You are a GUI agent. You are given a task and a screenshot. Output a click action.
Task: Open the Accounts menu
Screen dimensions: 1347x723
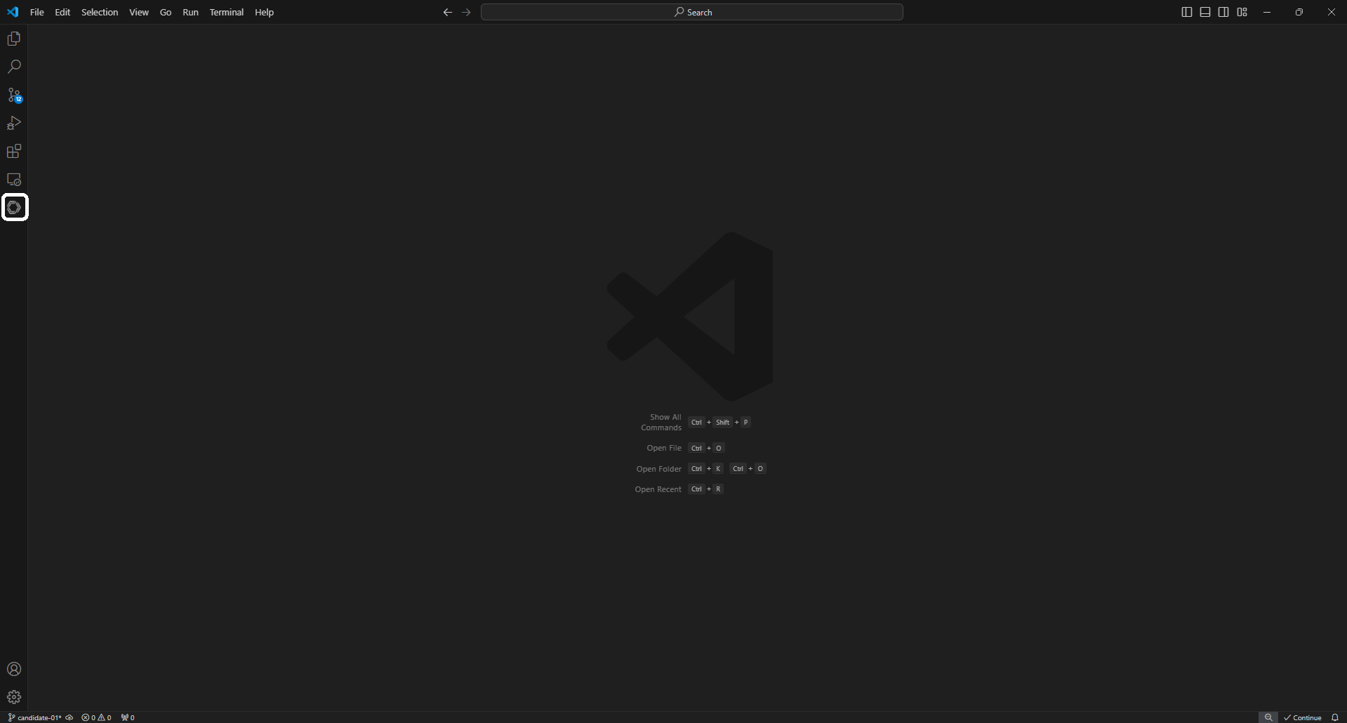pos(14,669)
